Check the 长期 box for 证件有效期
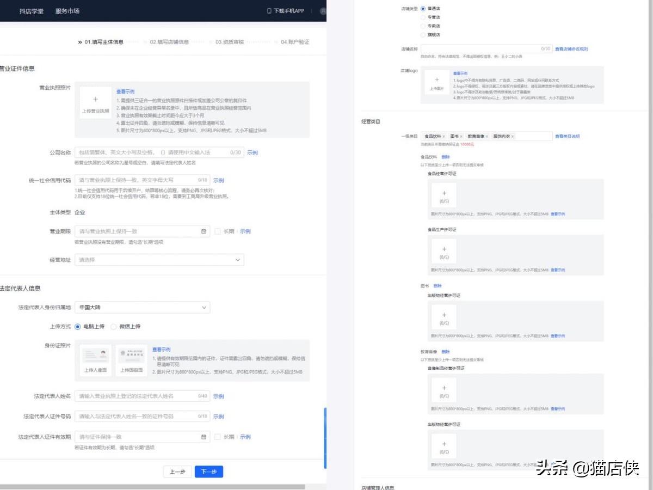The image size is (653, 490). [x=218, y=437]
